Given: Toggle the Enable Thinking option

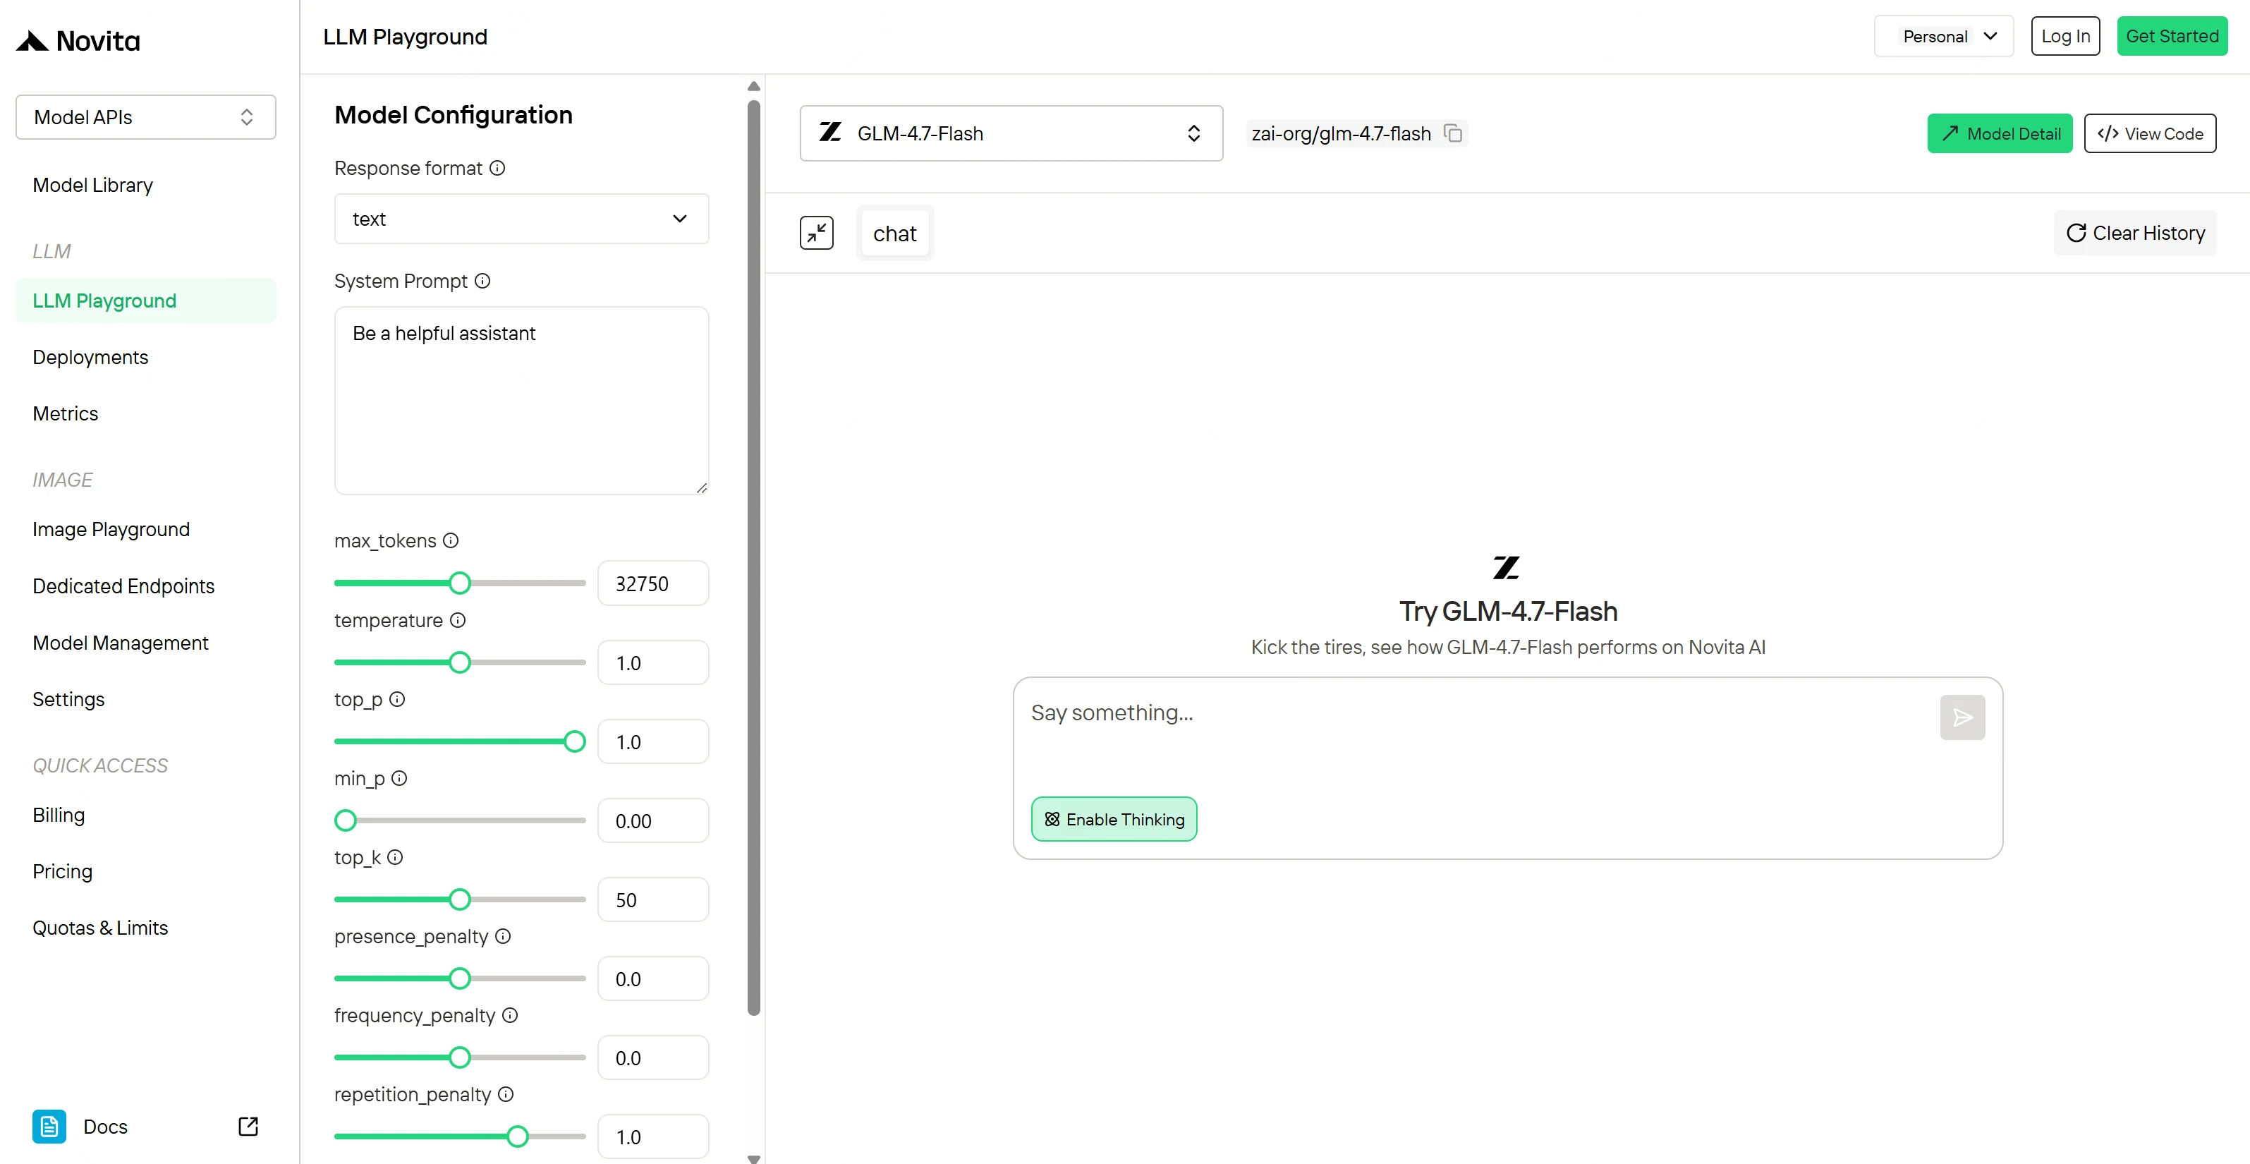Looking at the screenshot, I should tap(1114, 819).
